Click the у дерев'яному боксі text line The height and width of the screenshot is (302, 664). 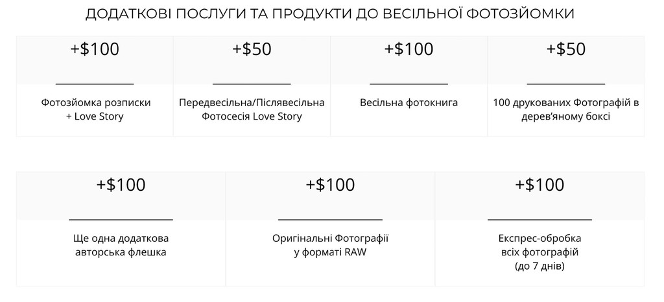[x=565, y=116]
